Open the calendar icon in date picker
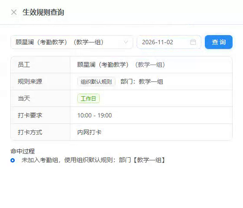The image size is (243, 208). point(193,42)
